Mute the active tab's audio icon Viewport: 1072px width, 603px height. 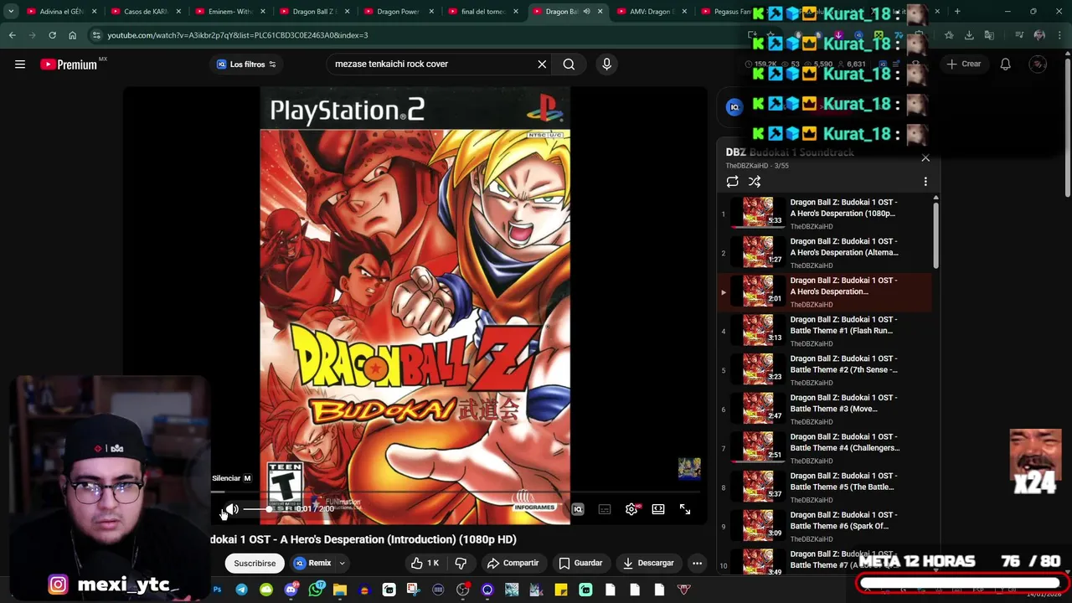click(x=586, y=12)
